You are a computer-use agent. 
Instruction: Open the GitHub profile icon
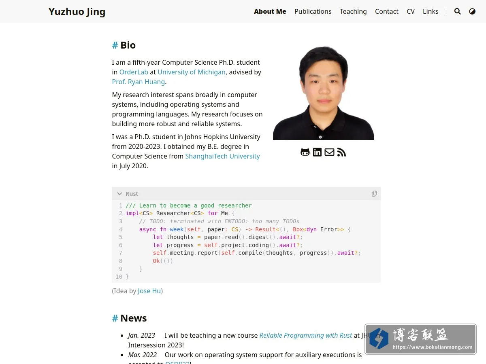coord(305,152)
